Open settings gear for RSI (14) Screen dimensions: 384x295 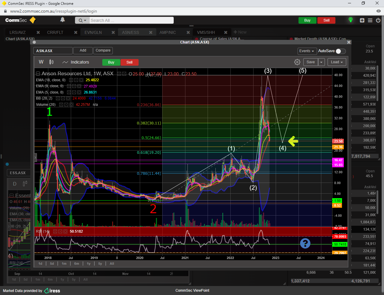pyautogui.click(x=60, y=231)
